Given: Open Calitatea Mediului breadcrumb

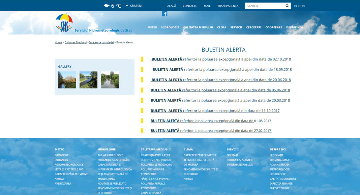Looking at the screenshot, I should [x=76, y=42].
